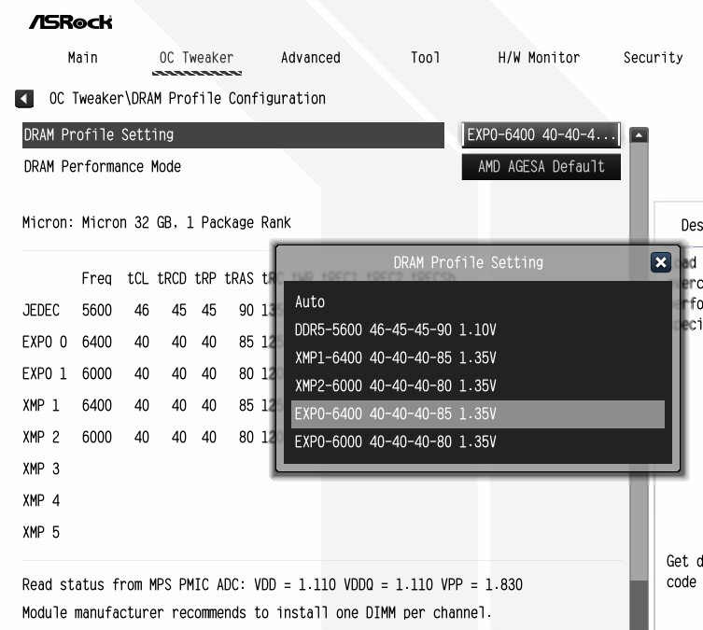Open the Main tab

[82, 58]
